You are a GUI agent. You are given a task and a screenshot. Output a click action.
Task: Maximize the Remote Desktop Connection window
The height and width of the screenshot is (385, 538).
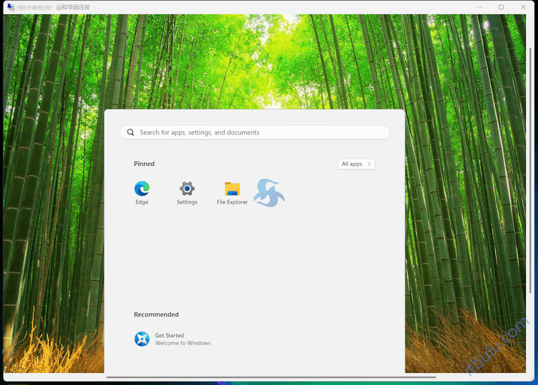coord(501,7)
